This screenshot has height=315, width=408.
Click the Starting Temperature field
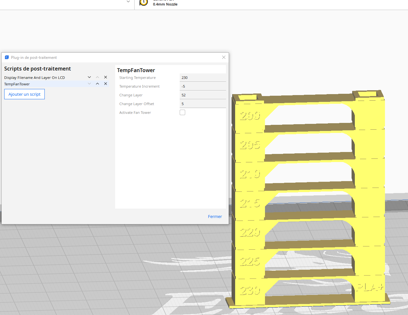[x=203, y=78]
